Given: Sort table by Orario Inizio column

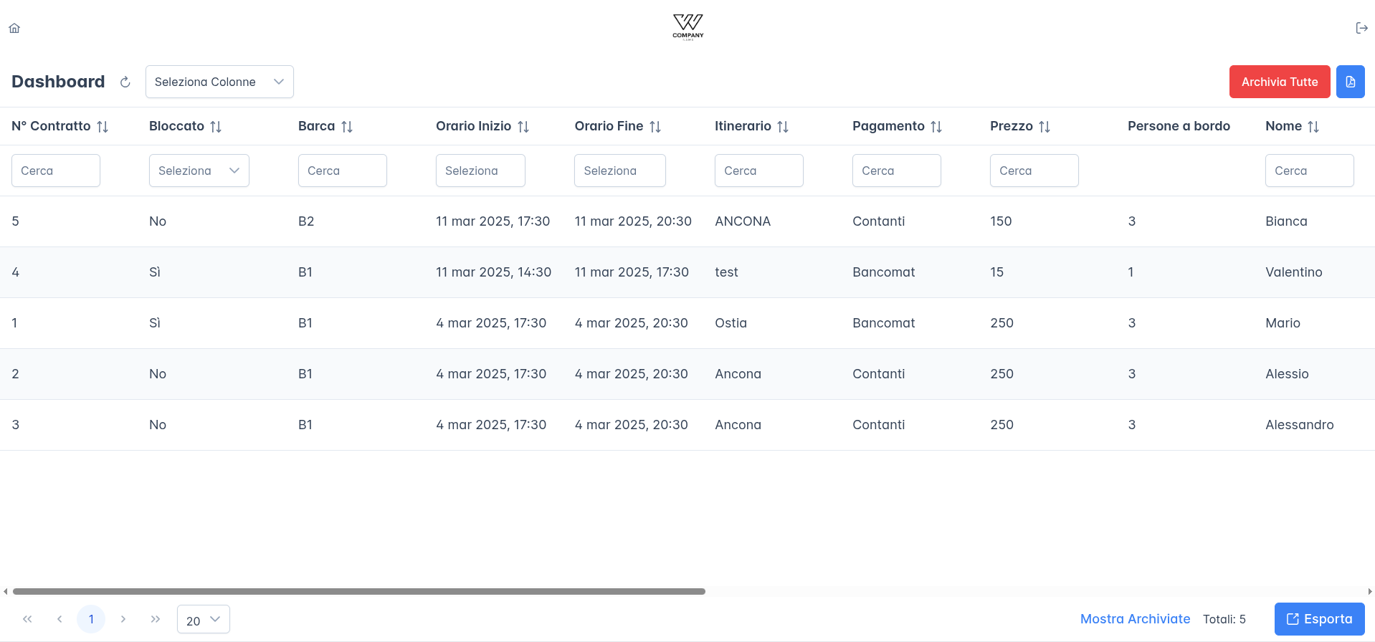Looking at the screenshot, I should coord(523,127).
